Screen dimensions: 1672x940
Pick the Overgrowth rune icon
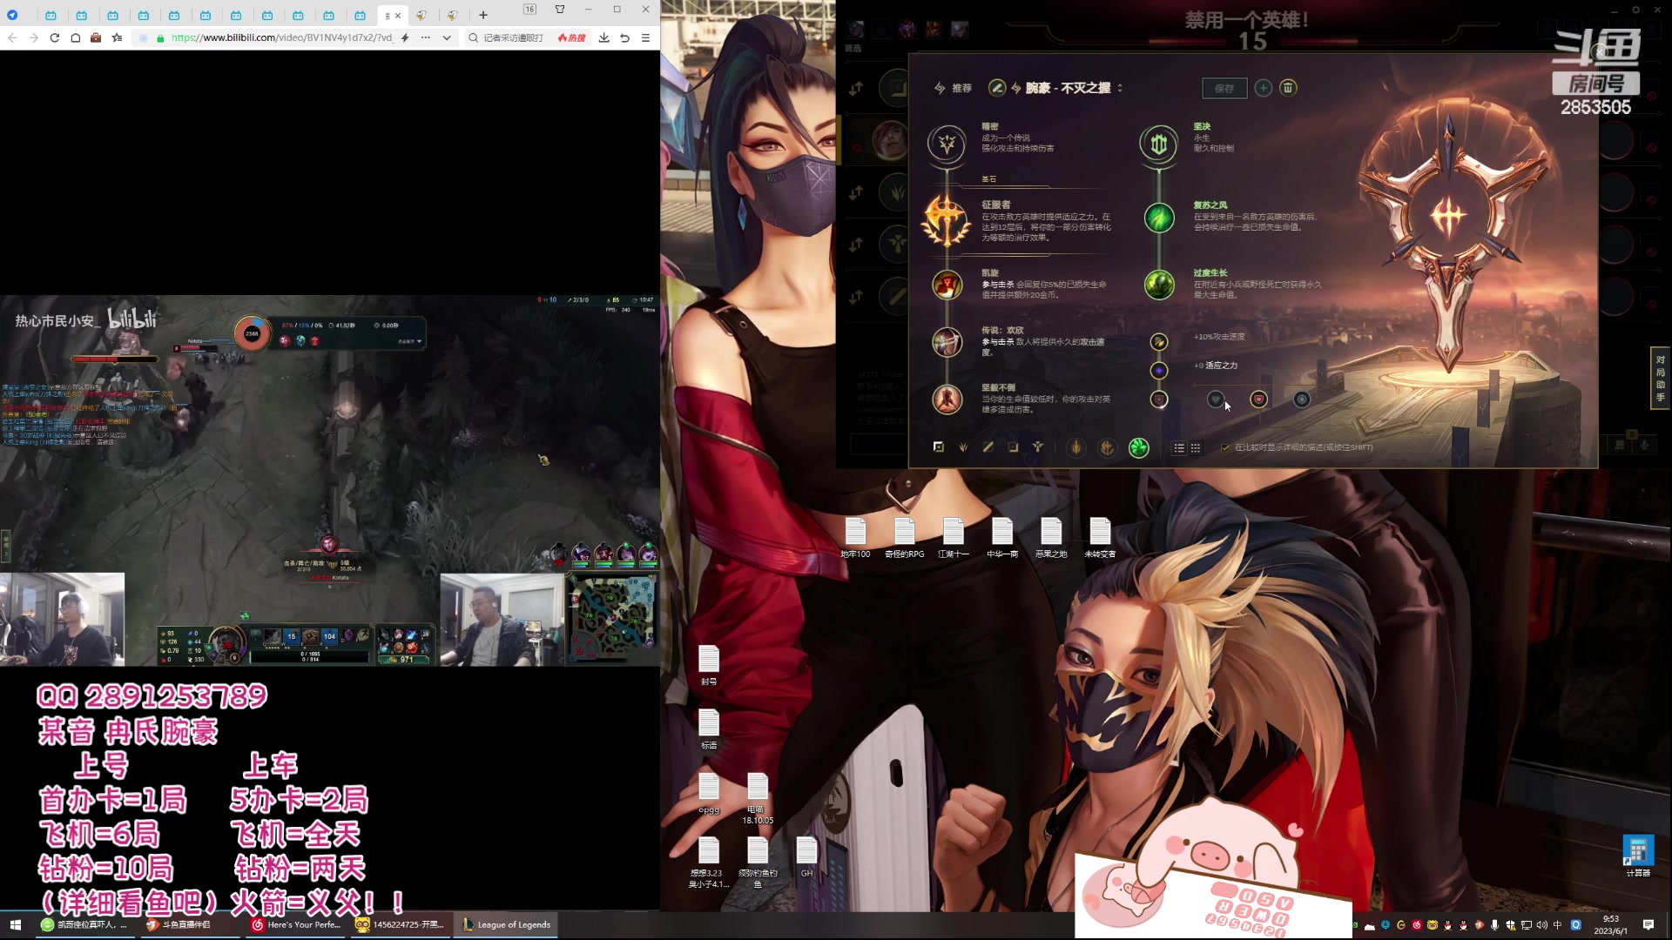coord(1159,285)
